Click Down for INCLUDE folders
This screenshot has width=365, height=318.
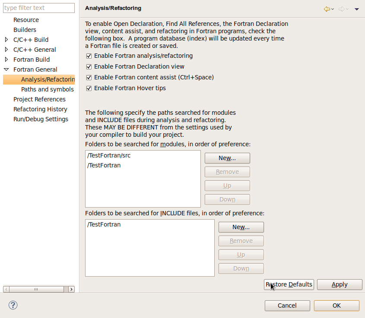(241, 268)
